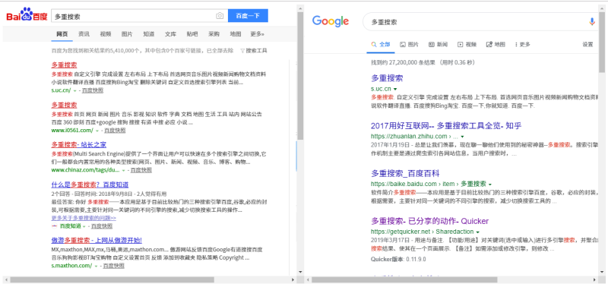Expand arrow next to baike.baidu.com URL
The height and width of the screenshot is (284, 608).
(x=490, y=184)
